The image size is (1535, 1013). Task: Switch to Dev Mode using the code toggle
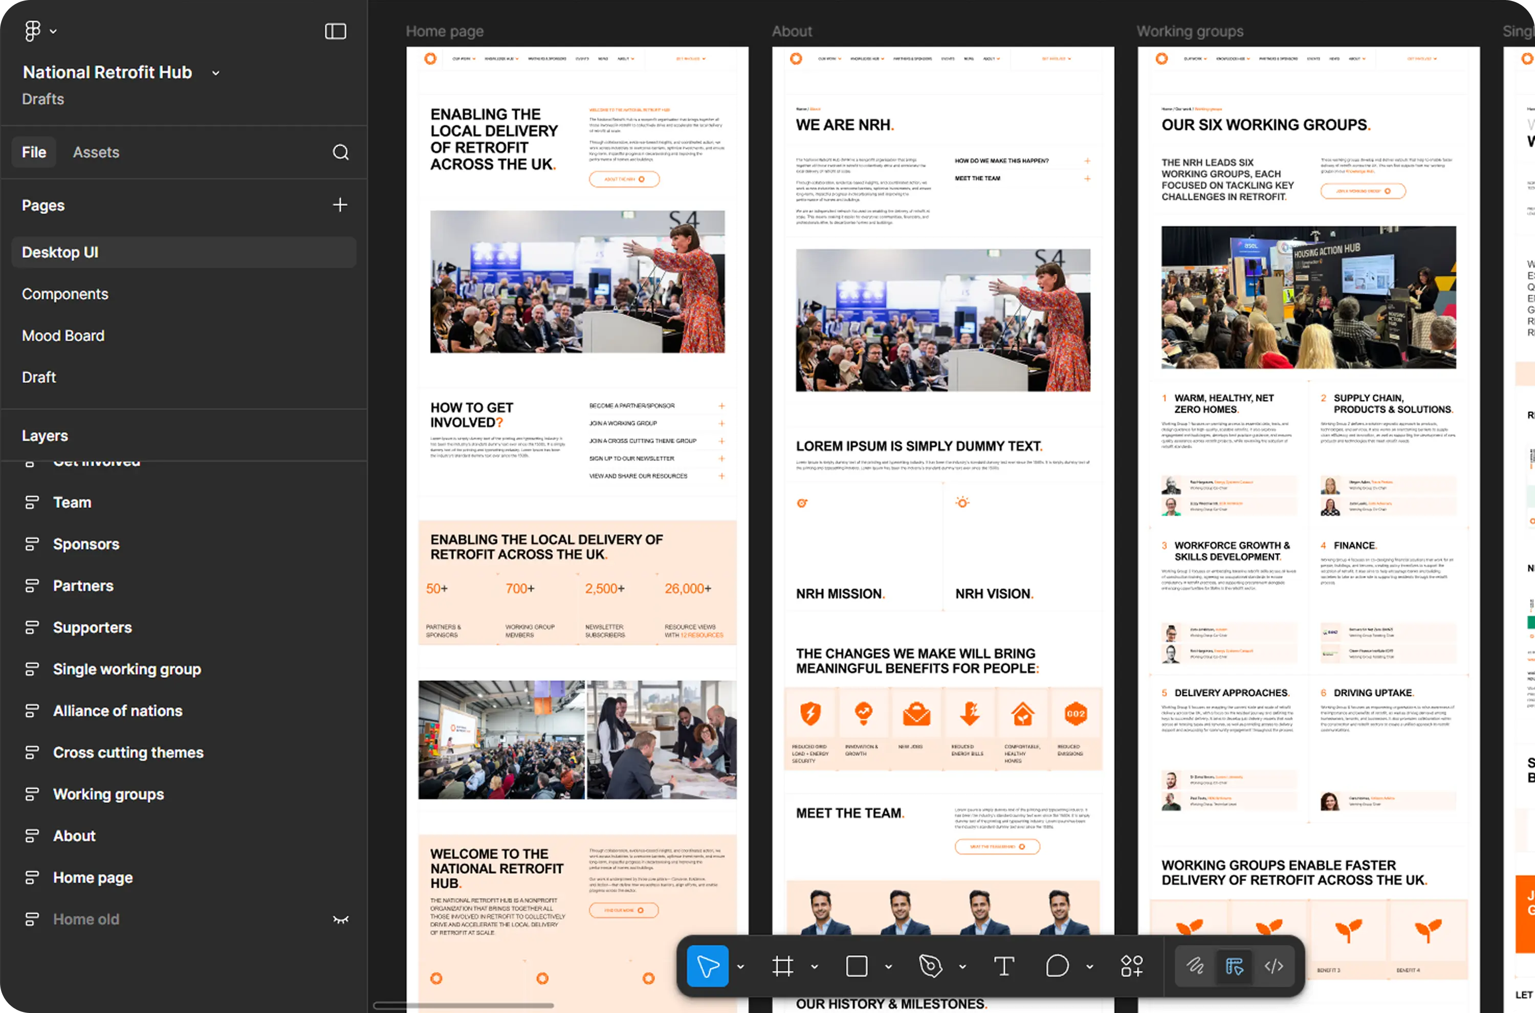point(1274,966)
